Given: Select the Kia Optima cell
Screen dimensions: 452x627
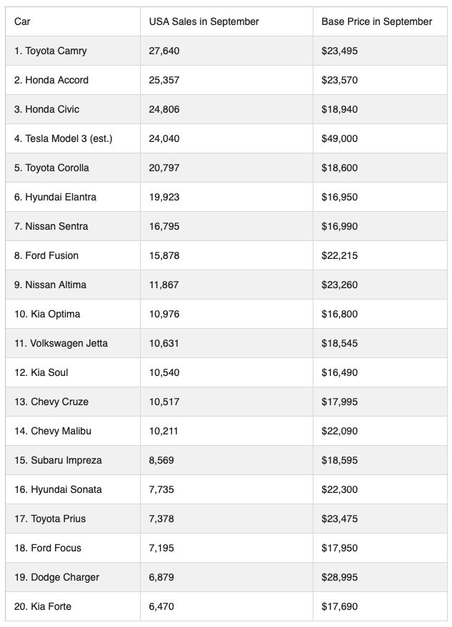Looking at the screenshot, I should tap(47, 314).
